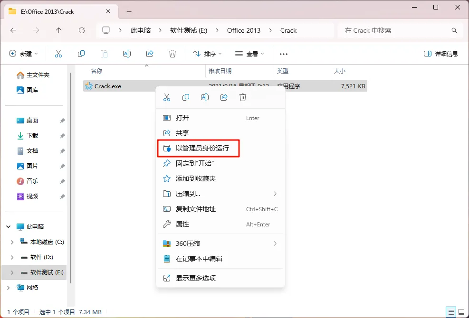469x318 pixels.
Task: Click 此电脑 in the address breadcrumb
Action: point(141,30)
